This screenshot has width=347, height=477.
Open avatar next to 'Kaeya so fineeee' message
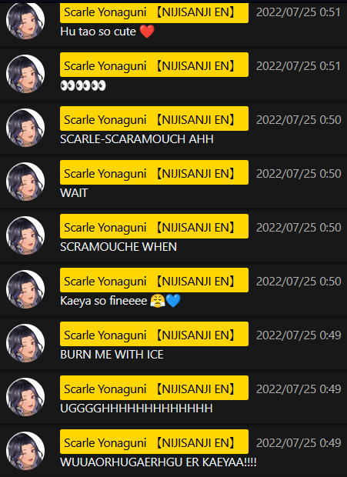tap(25, 289)
